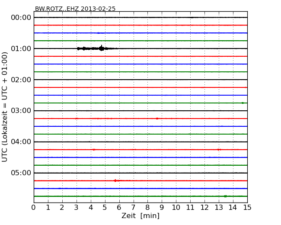Click the x-axis tick label "14"
The height and width of the screenshot is (225, 281).
coord(233,208)
